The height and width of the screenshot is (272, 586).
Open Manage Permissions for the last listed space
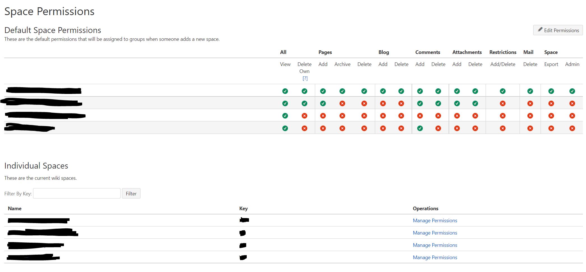(x=435, y=257)
